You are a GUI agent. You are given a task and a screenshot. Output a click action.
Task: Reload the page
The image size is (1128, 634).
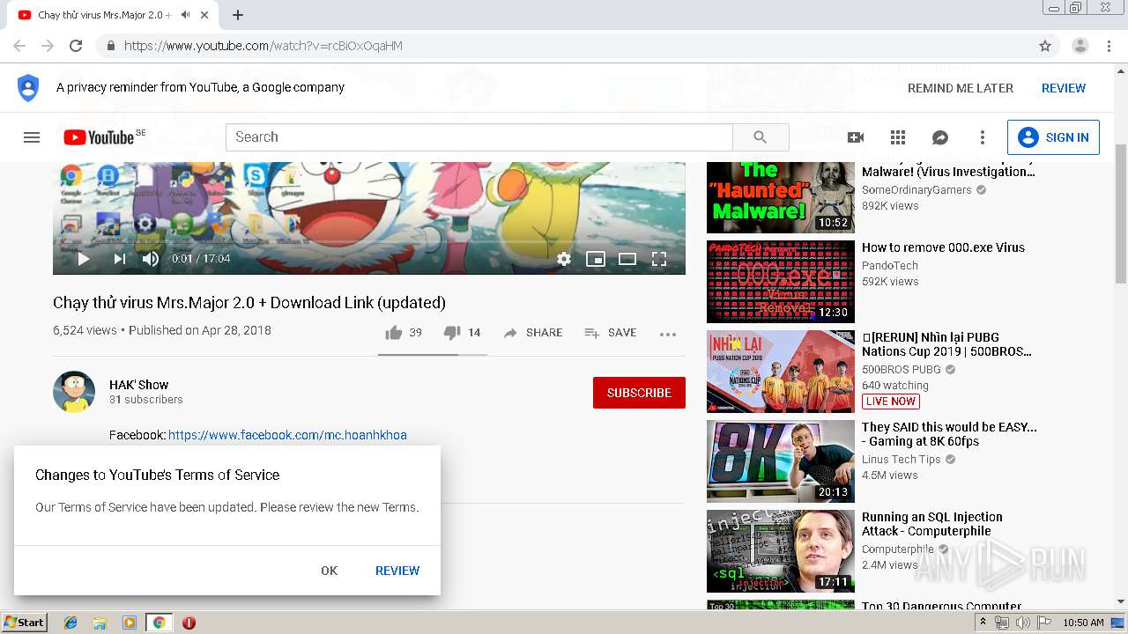tap(76, 46)
